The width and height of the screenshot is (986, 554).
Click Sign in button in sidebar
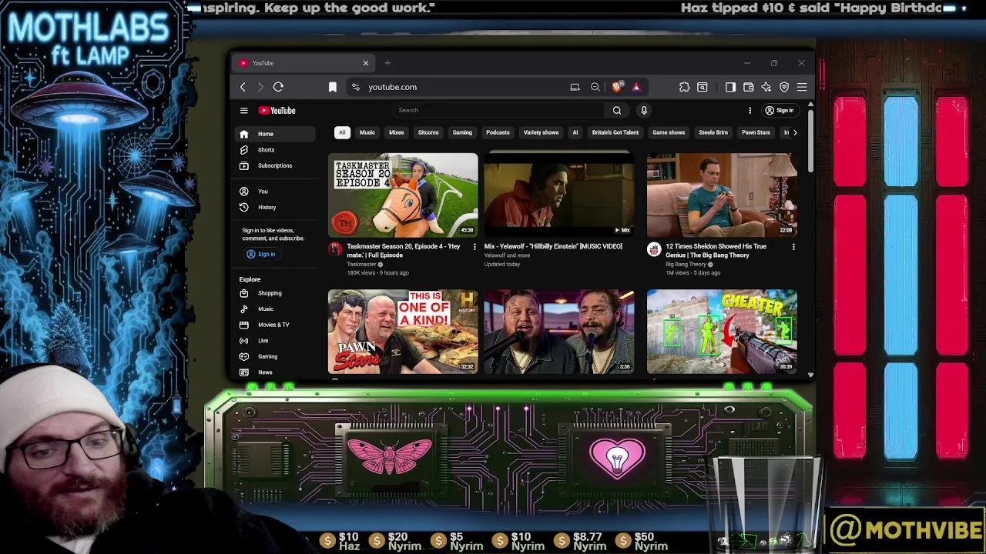pyautogui.click(x=260, y=254)
